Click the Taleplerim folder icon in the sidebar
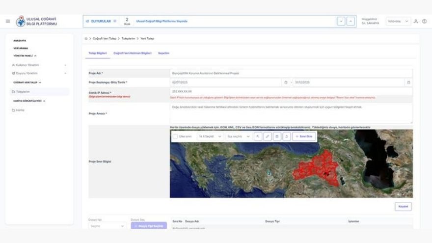Viewport: 432px width, 243px height. [x=13, y=92]
